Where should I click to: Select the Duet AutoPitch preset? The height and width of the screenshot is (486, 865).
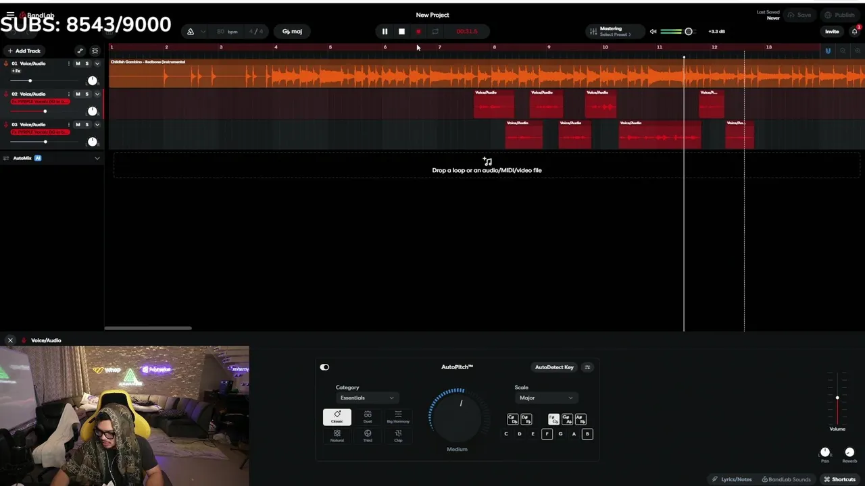(368, 417)
